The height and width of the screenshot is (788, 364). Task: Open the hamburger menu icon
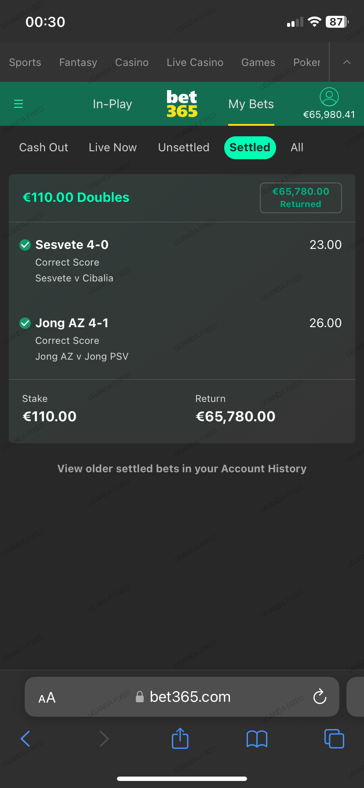(18, 104)
